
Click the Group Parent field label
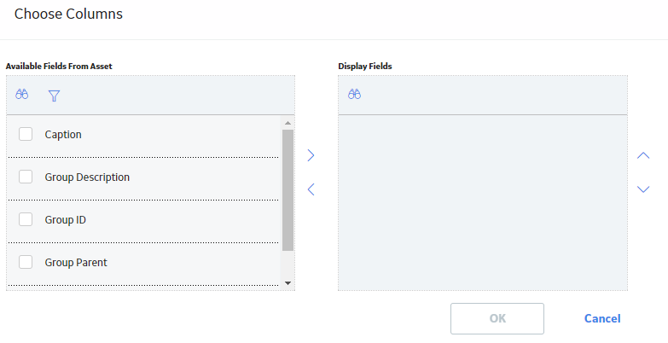[76, 263]
